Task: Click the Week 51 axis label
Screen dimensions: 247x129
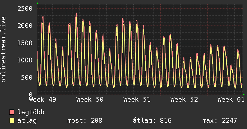Action: (x=137, y=100)
